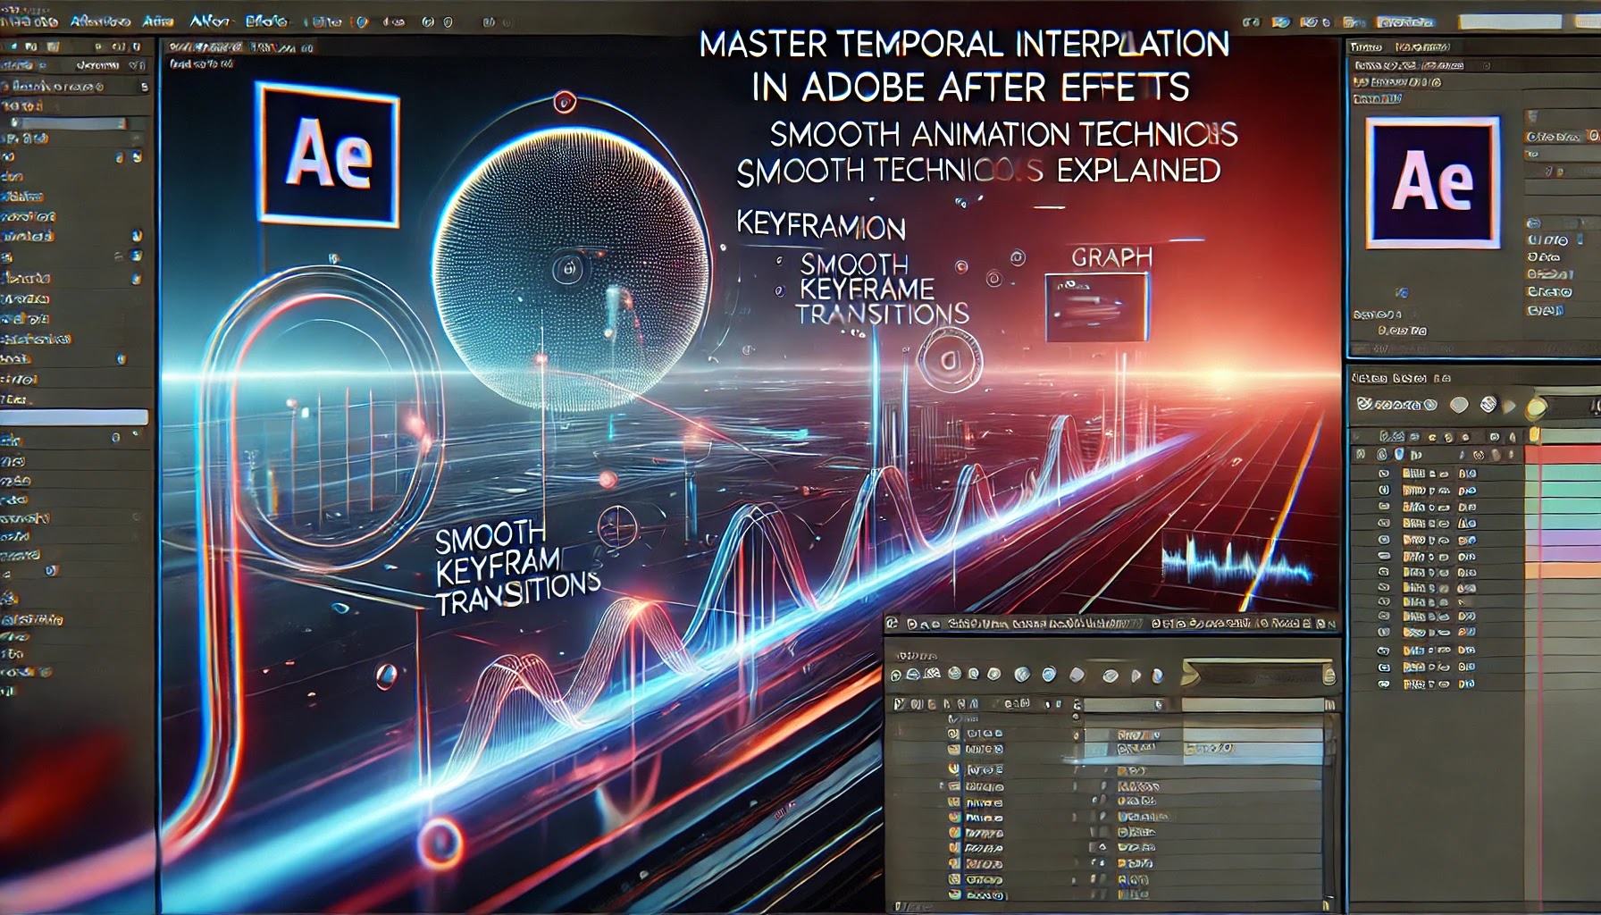Open the preview thumbnail beneath GRAPH
The height and width of the screenshot is (915, 1601).
[x=1096, y=307]
